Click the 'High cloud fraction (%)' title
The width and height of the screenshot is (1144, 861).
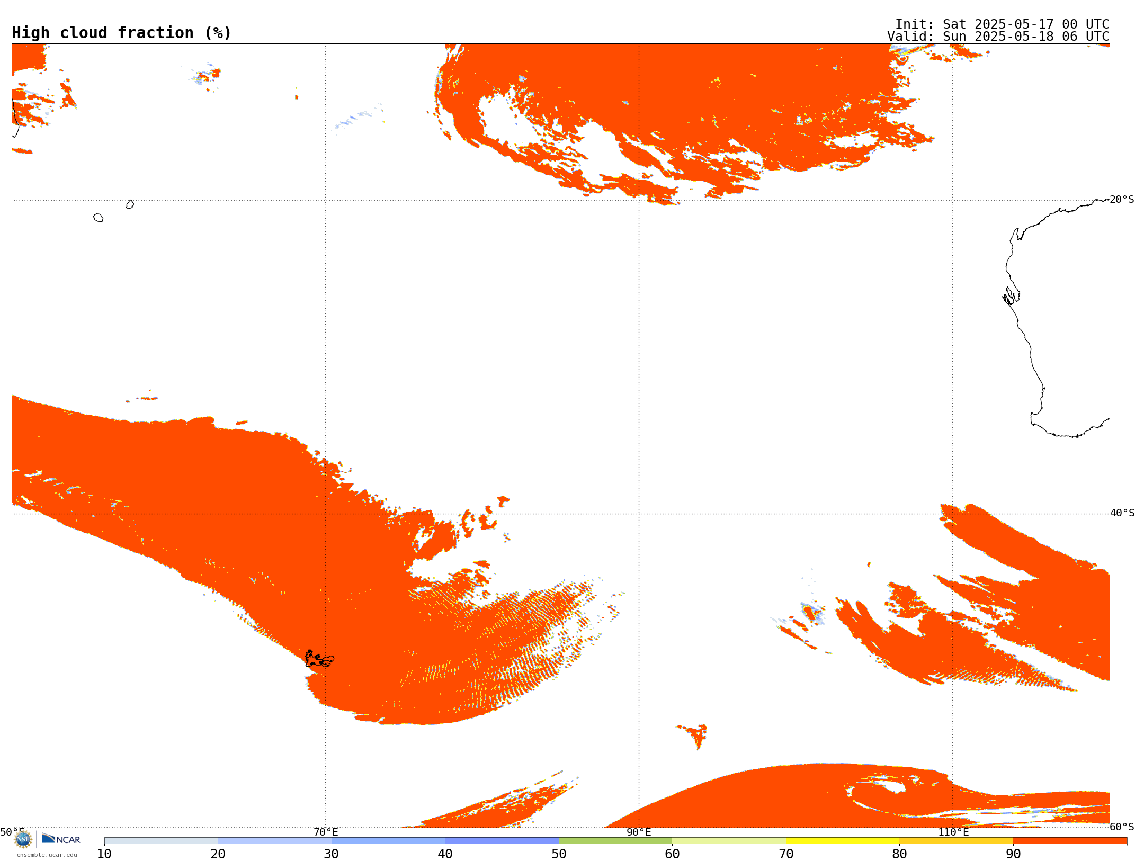click(122, 33)
